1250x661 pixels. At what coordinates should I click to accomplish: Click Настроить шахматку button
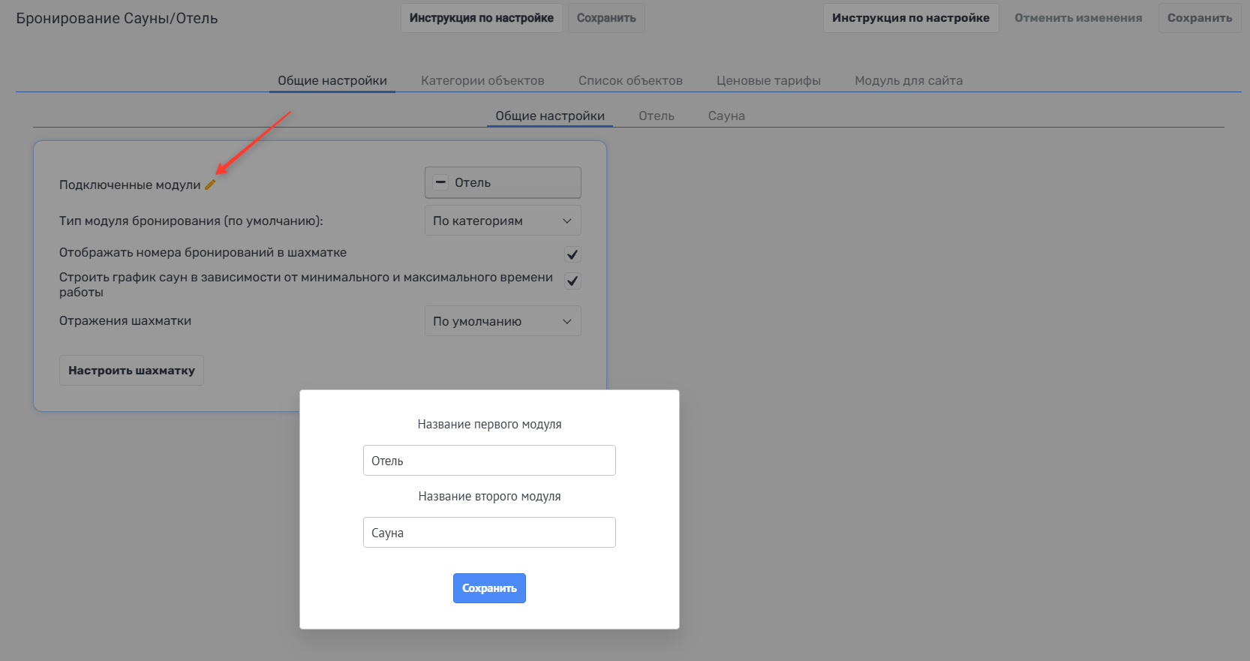point(131,371)
